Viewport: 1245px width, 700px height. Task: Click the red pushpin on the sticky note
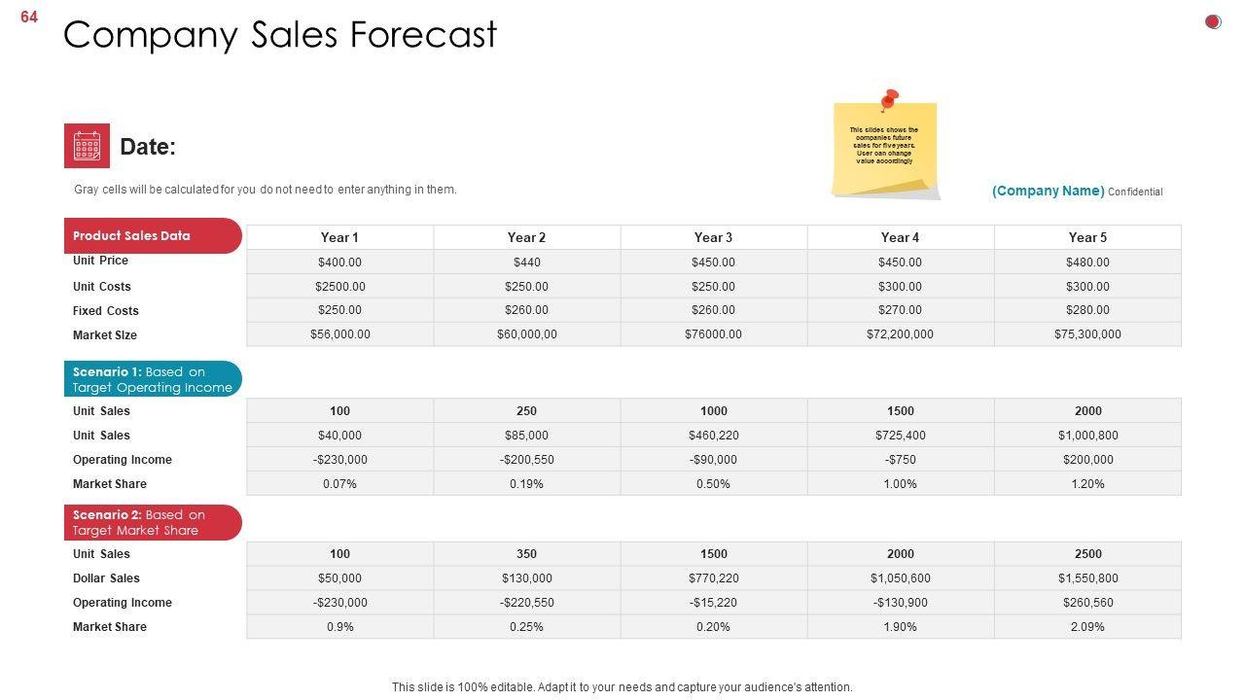pyautogui.click(x=889, y=99)
